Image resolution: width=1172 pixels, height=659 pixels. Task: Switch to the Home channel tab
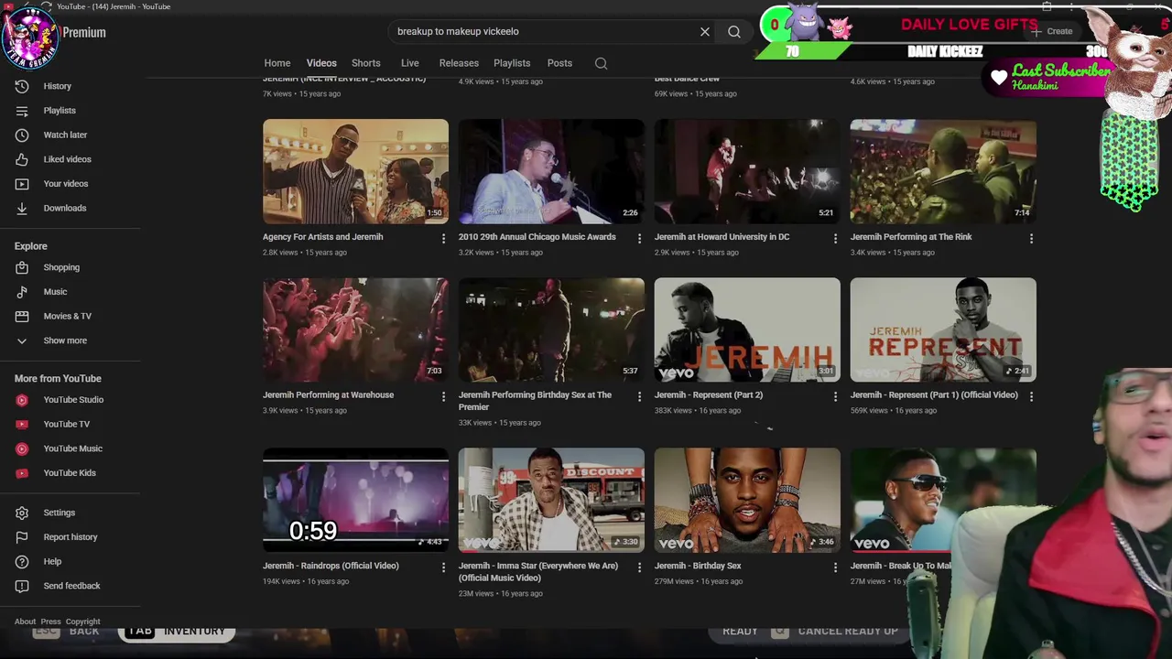(277, 63)
